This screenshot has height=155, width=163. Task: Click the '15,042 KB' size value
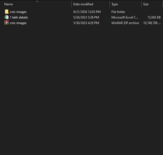coord(154,17)
